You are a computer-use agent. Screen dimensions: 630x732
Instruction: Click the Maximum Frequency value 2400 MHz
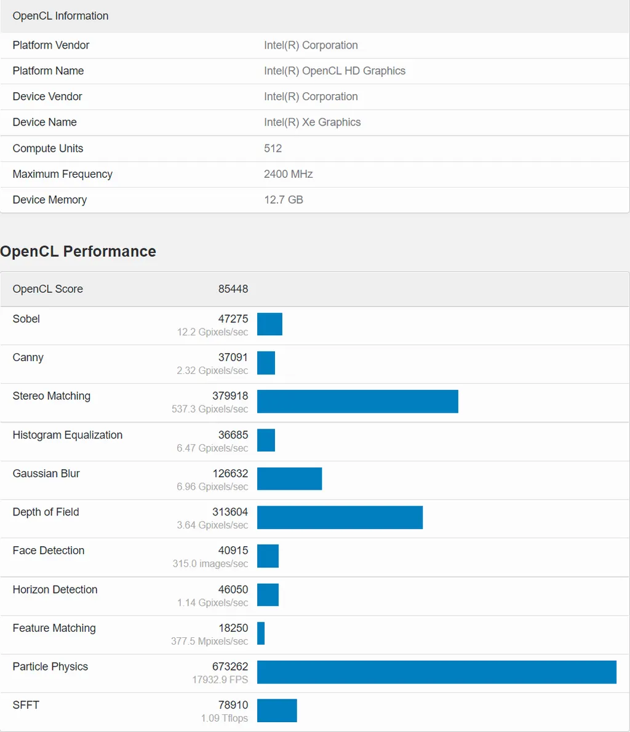click(x=288, y=174)
